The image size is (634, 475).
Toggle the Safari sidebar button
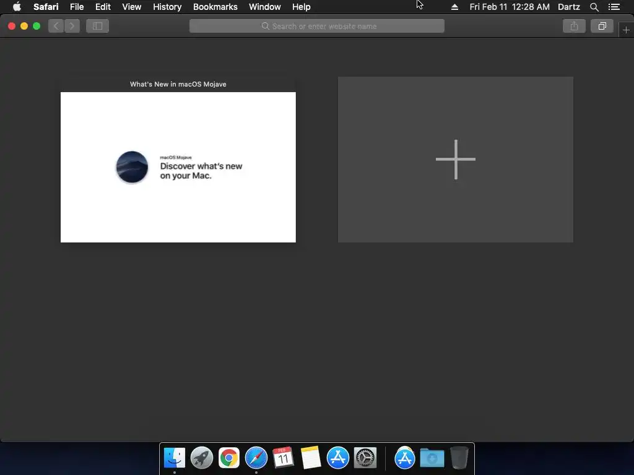(x=97, y=26)
